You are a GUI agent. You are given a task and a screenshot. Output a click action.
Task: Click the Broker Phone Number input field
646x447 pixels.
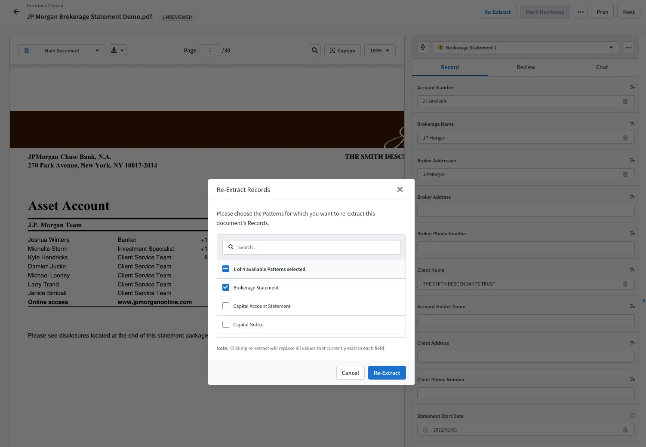pos(526,247)
